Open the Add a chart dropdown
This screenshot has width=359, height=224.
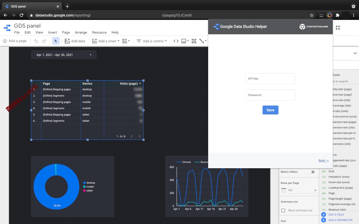(106, 41)
